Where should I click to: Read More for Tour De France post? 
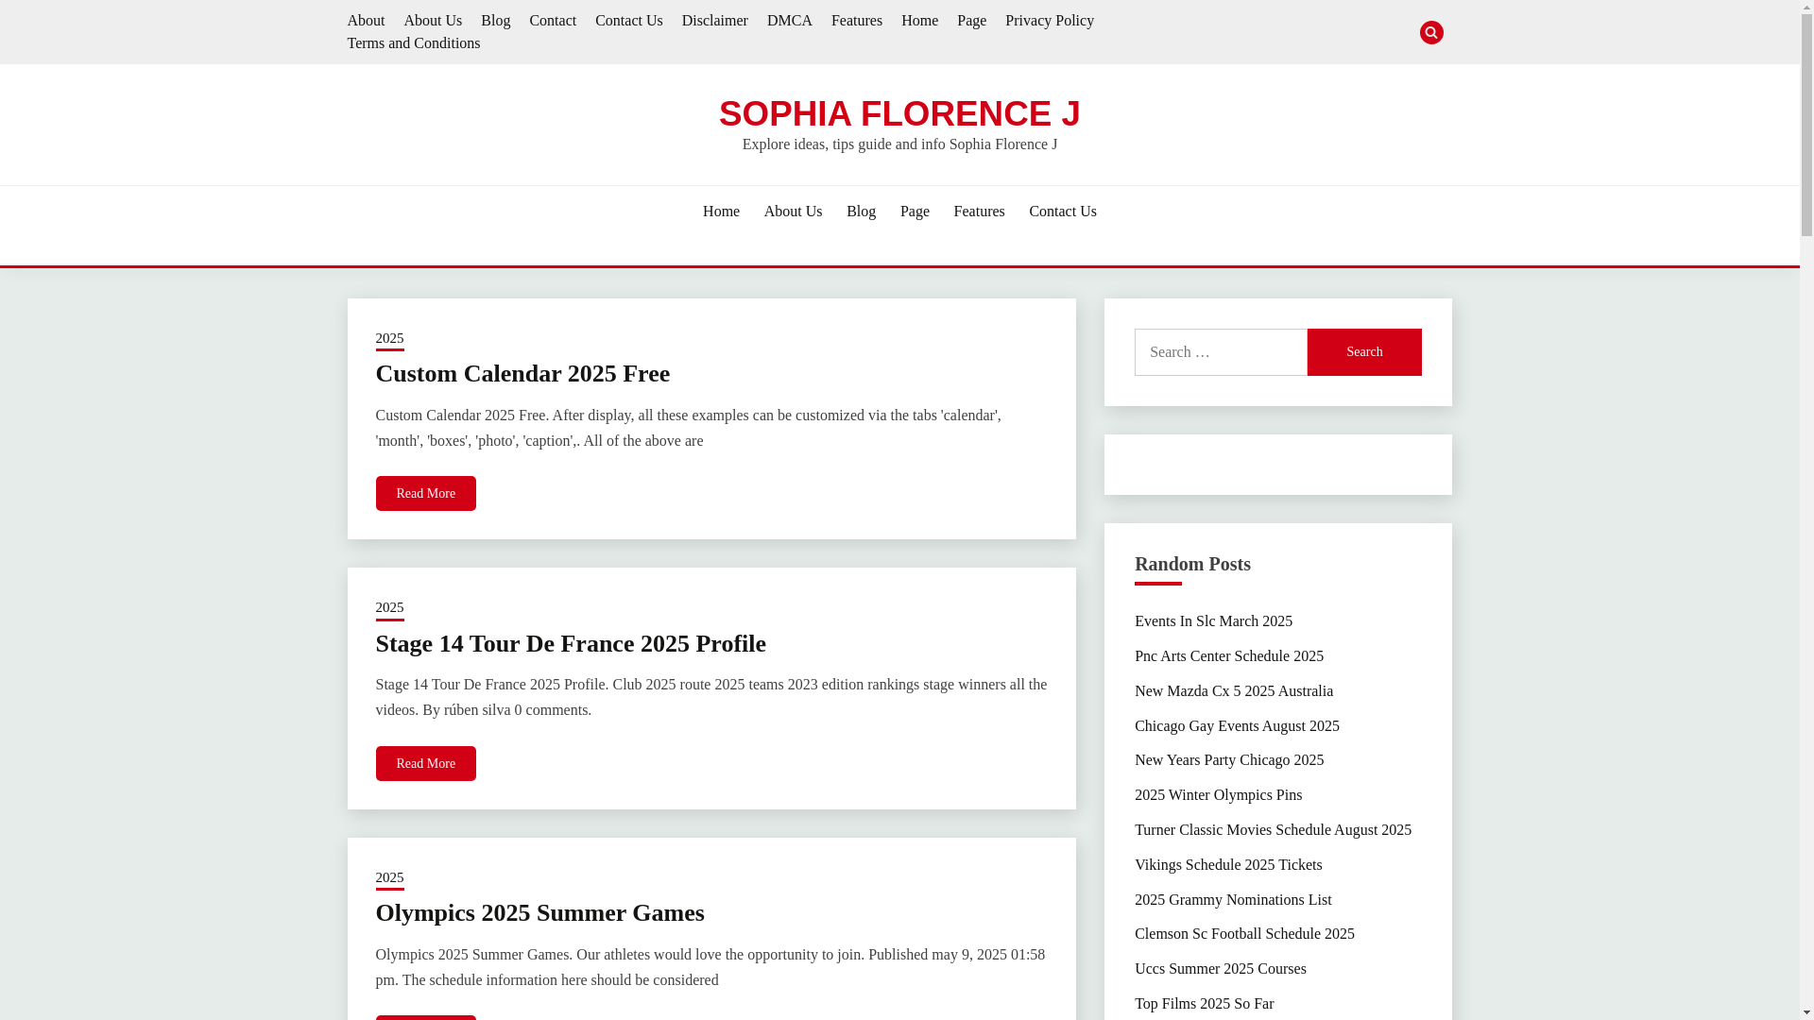click(425, 763)
